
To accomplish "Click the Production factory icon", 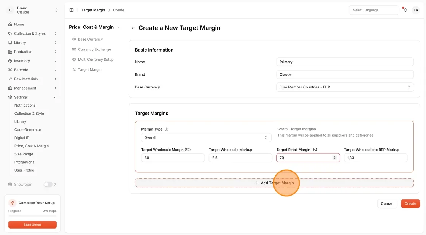I will click(10, 52).
